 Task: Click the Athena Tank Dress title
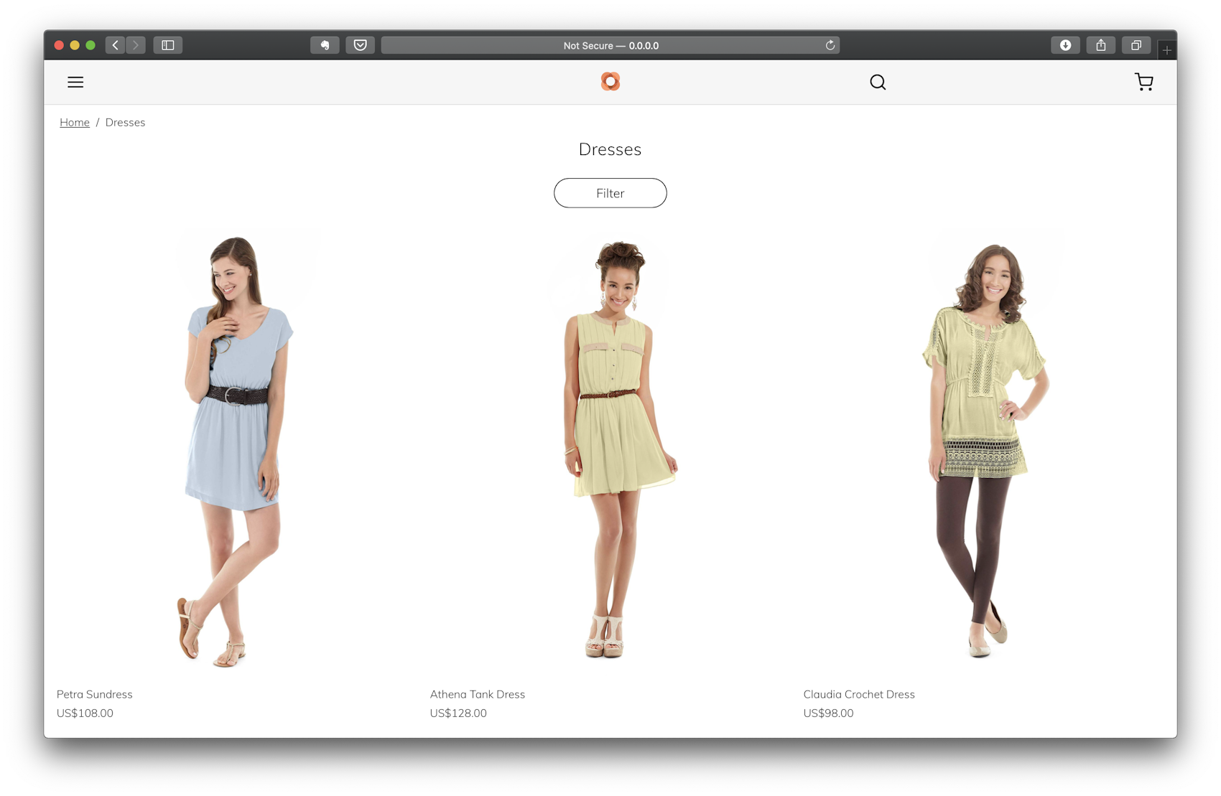click(x=478, y=694)
